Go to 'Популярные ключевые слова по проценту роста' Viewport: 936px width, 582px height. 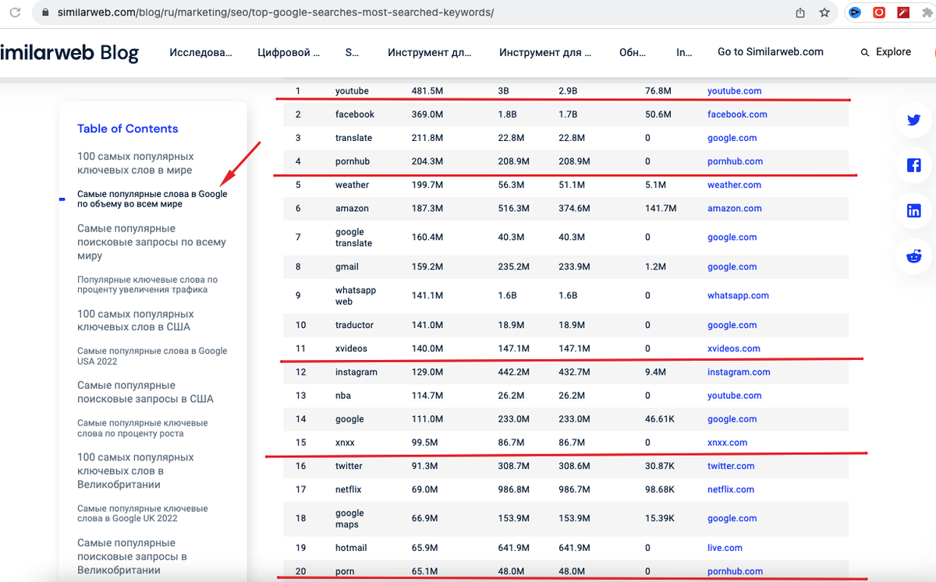[x=143, y=428]
